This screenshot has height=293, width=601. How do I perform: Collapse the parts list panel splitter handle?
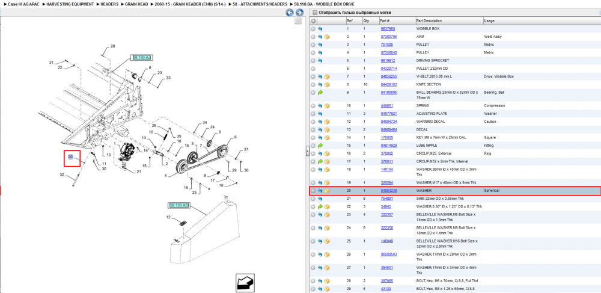pos(307,152)
